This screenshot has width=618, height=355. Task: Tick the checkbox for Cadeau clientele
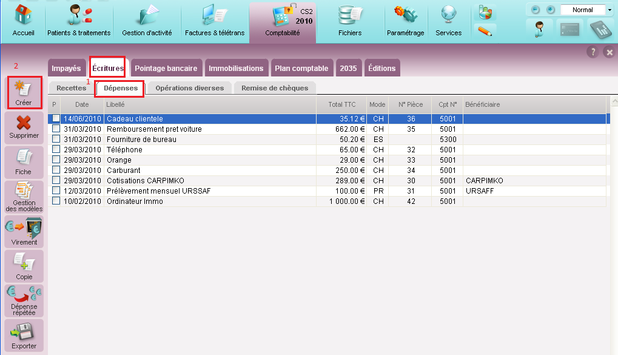pos(56,119)
